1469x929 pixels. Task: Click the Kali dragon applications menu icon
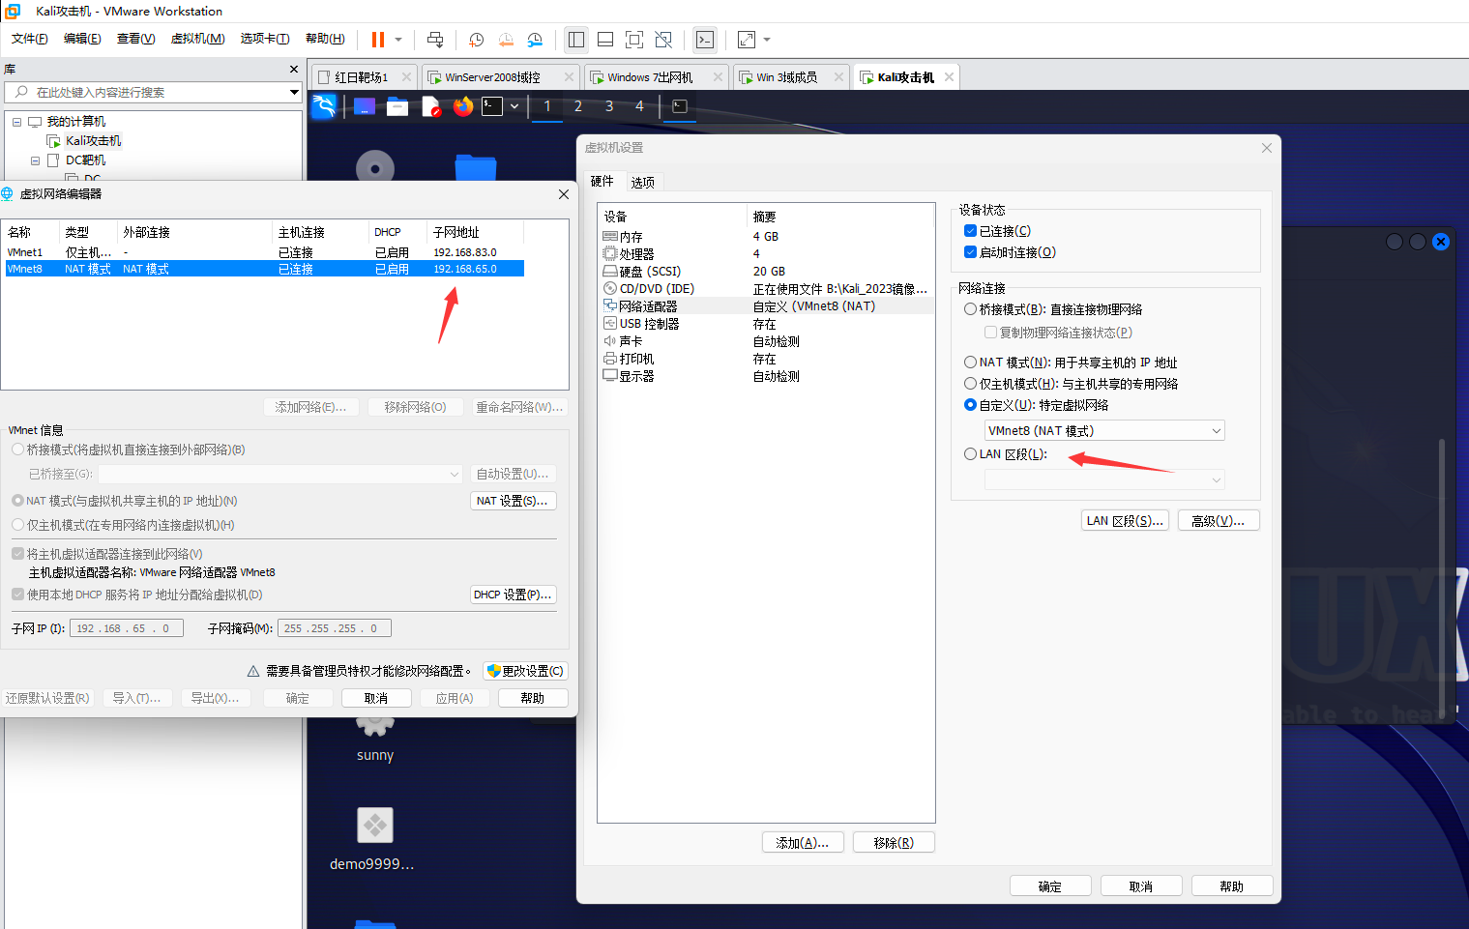(x=324, y=106)
